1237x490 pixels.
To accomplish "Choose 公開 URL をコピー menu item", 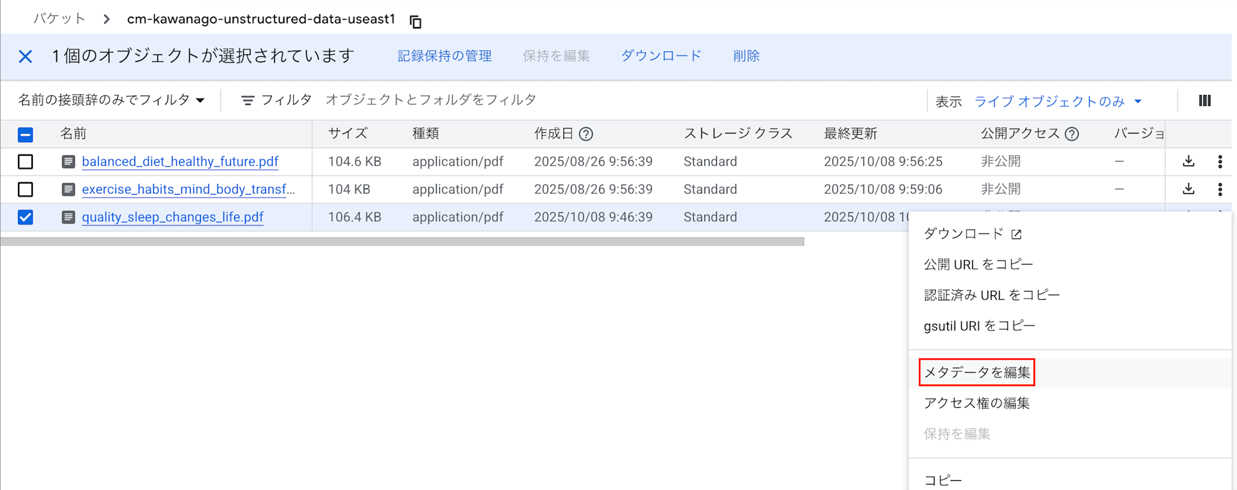I will point(978,264).
